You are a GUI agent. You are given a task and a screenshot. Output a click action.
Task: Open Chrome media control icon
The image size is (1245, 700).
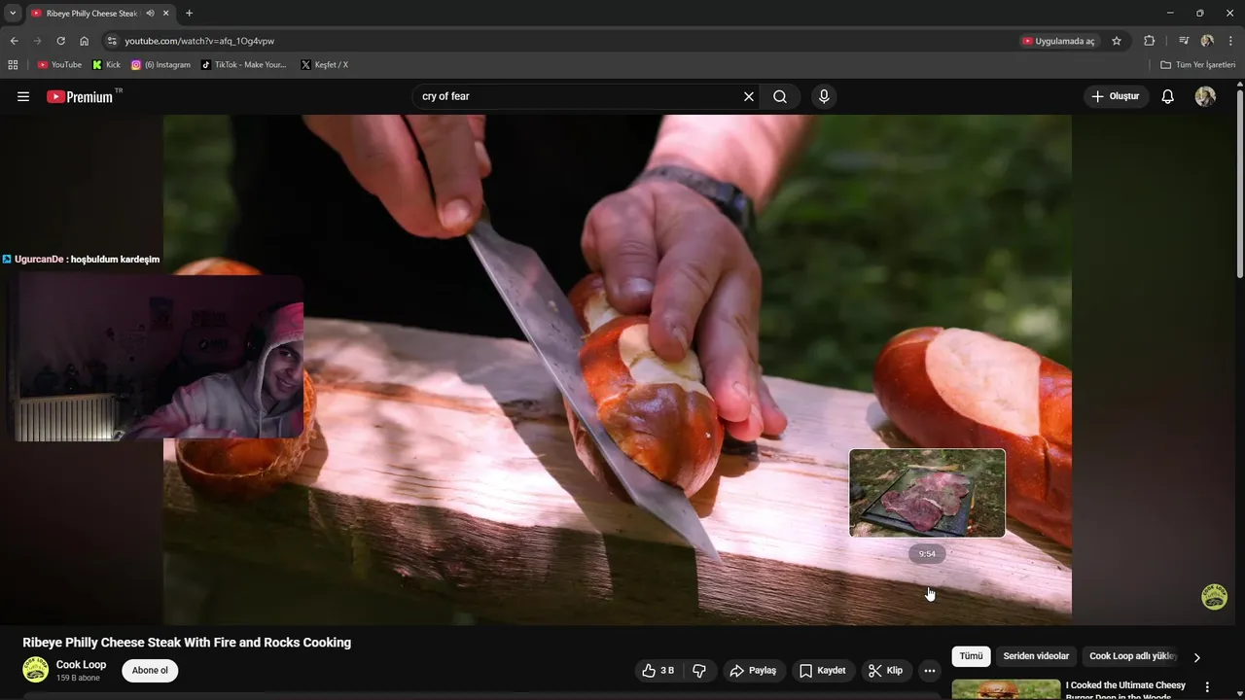[x=1184, y=41]
